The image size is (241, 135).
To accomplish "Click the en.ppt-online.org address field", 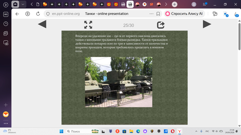I will (66, 14).
